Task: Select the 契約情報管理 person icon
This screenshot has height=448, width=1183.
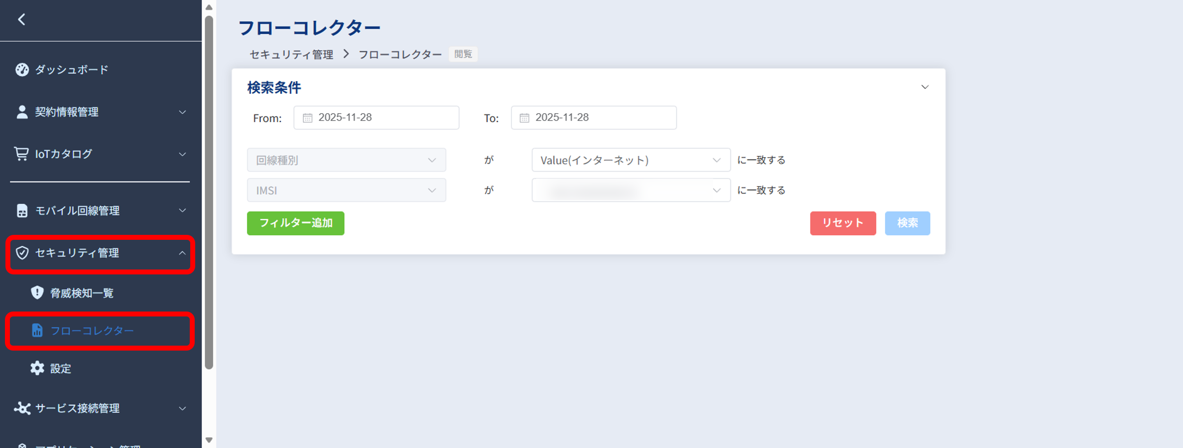Action: tap(22, 112)
